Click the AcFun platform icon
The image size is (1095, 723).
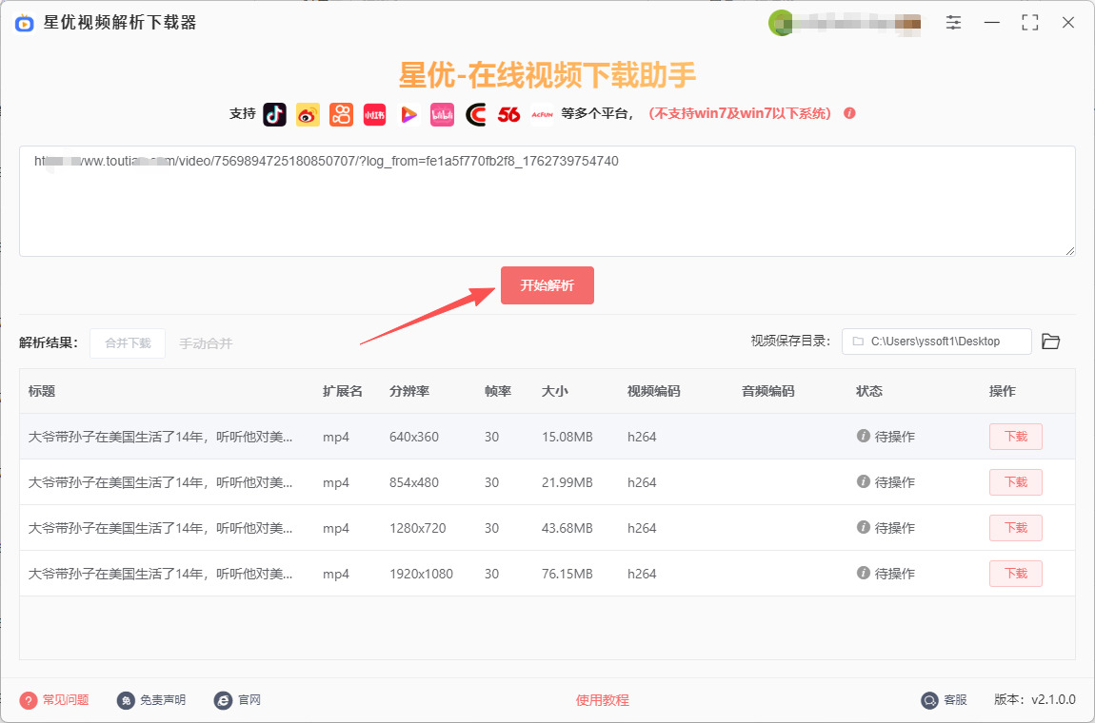(x=542, y=114)
